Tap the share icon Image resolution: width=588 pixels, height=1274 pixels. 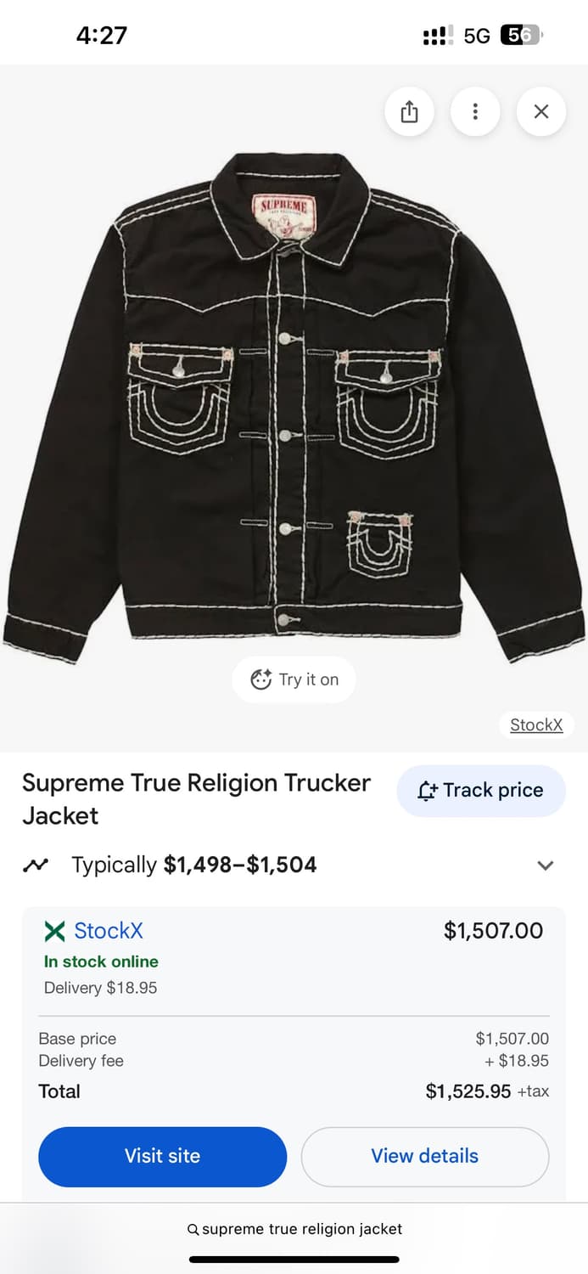[x=410, y=111]
